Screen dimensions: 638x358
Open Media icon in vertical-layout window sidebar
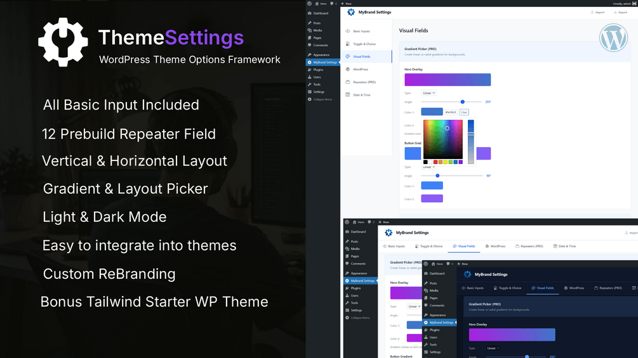click(310, 30)
